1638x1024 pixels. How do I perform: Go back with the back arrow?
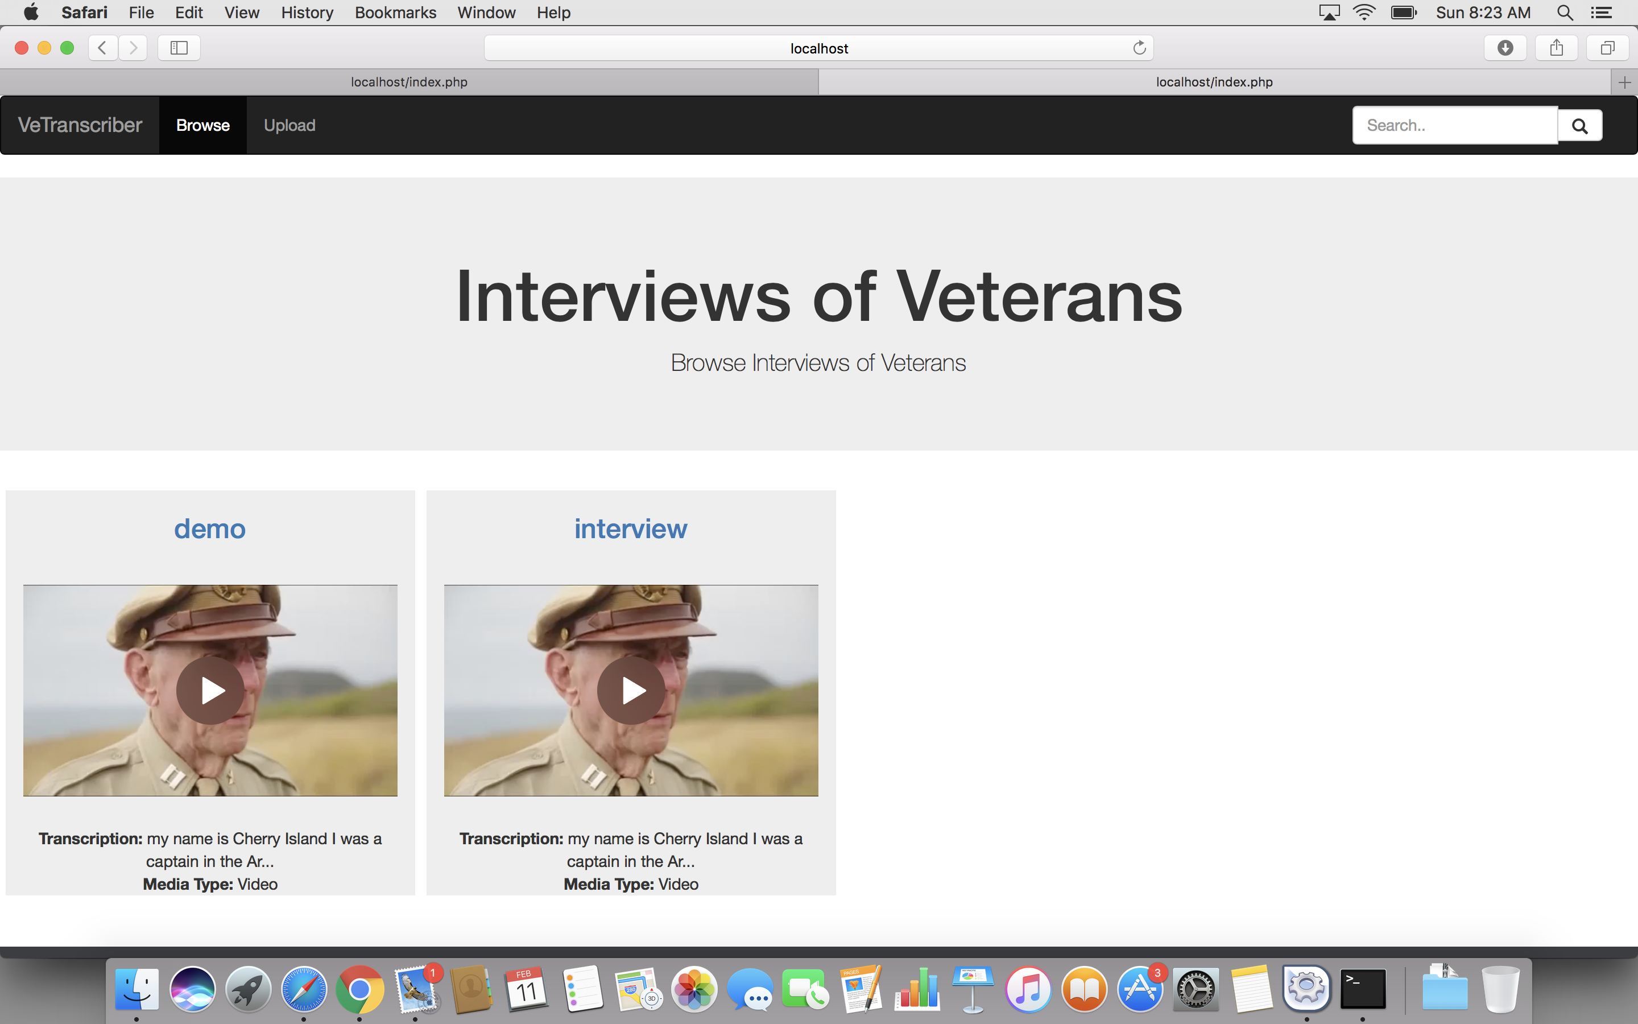103,48
